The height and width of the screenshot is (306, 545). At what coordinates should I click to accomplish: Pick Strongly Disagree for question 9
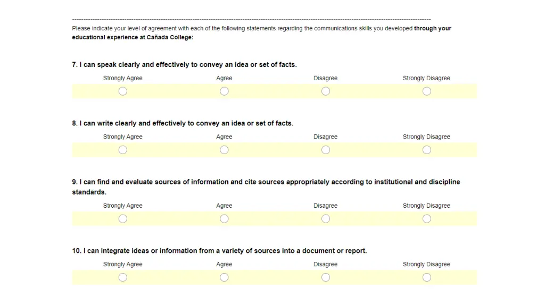pyautogui.click(x=427, y=218)
